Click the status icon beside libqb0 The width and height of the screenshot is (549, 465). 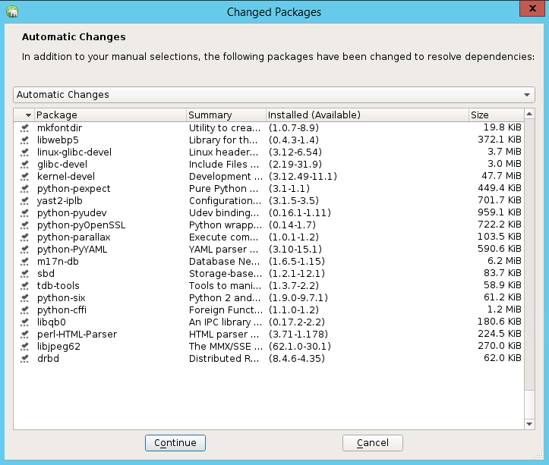(24, 322)
